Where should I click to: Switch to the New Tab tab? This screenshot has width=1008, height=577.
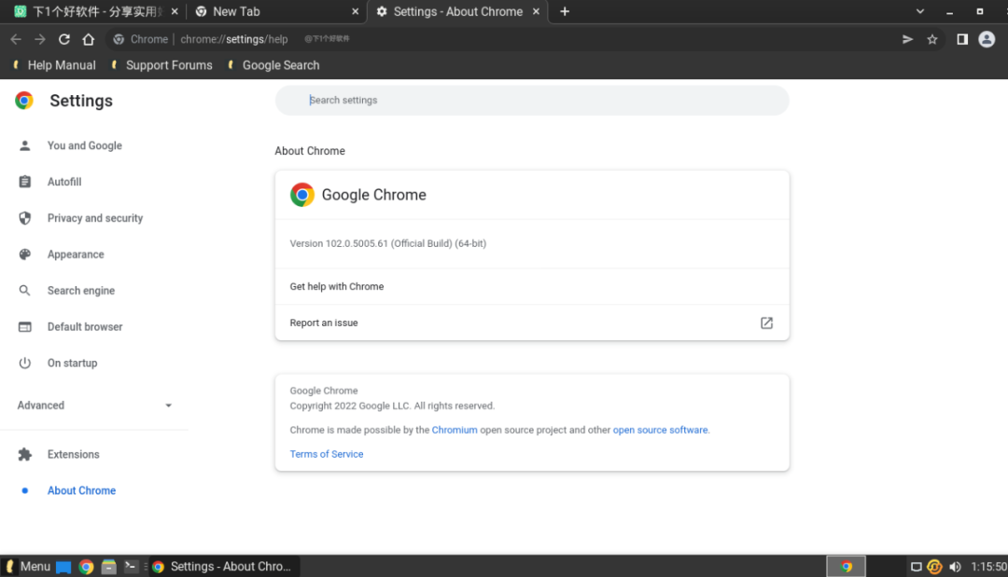[x=237, y=11]
